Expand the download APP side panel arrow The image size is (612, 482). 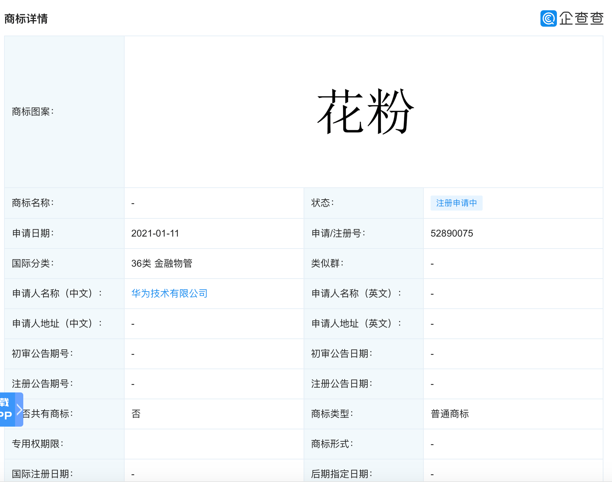point(20,410)
